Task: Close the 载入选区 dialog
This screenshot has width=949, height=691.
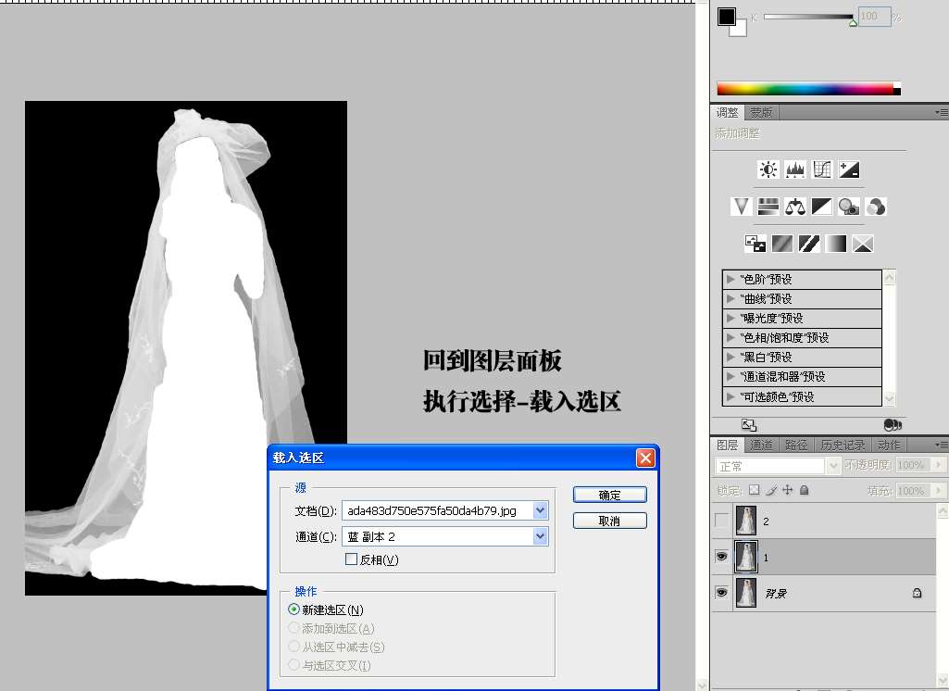Action: [645, 458]
